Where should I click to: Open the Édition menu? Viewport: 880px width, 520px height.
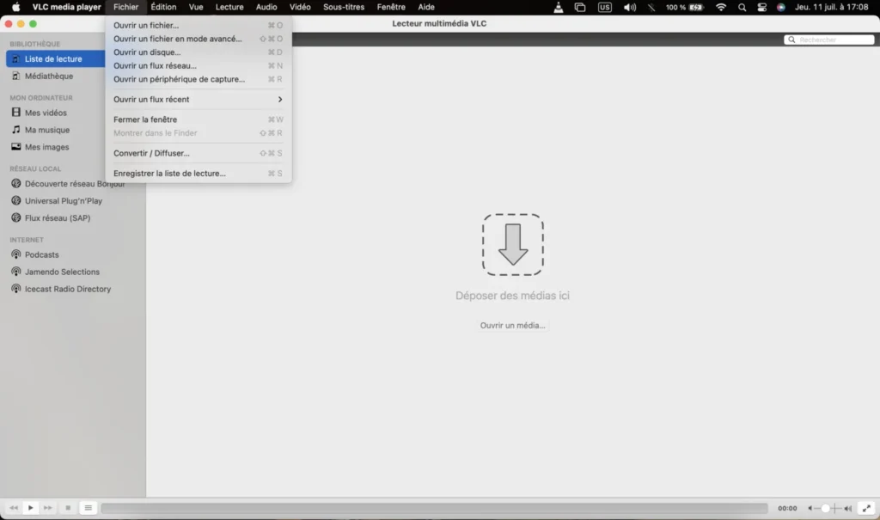(x=163, y=7)
